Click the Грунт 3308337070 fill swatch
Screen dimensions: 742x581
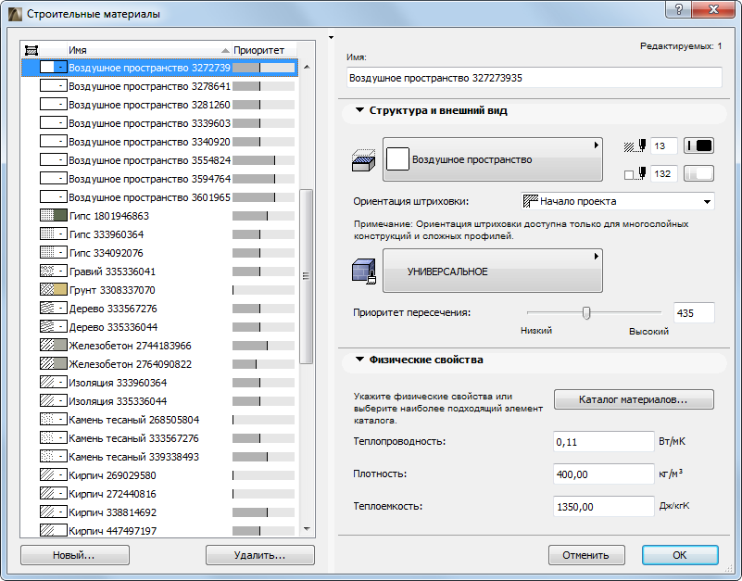(54, 290)
